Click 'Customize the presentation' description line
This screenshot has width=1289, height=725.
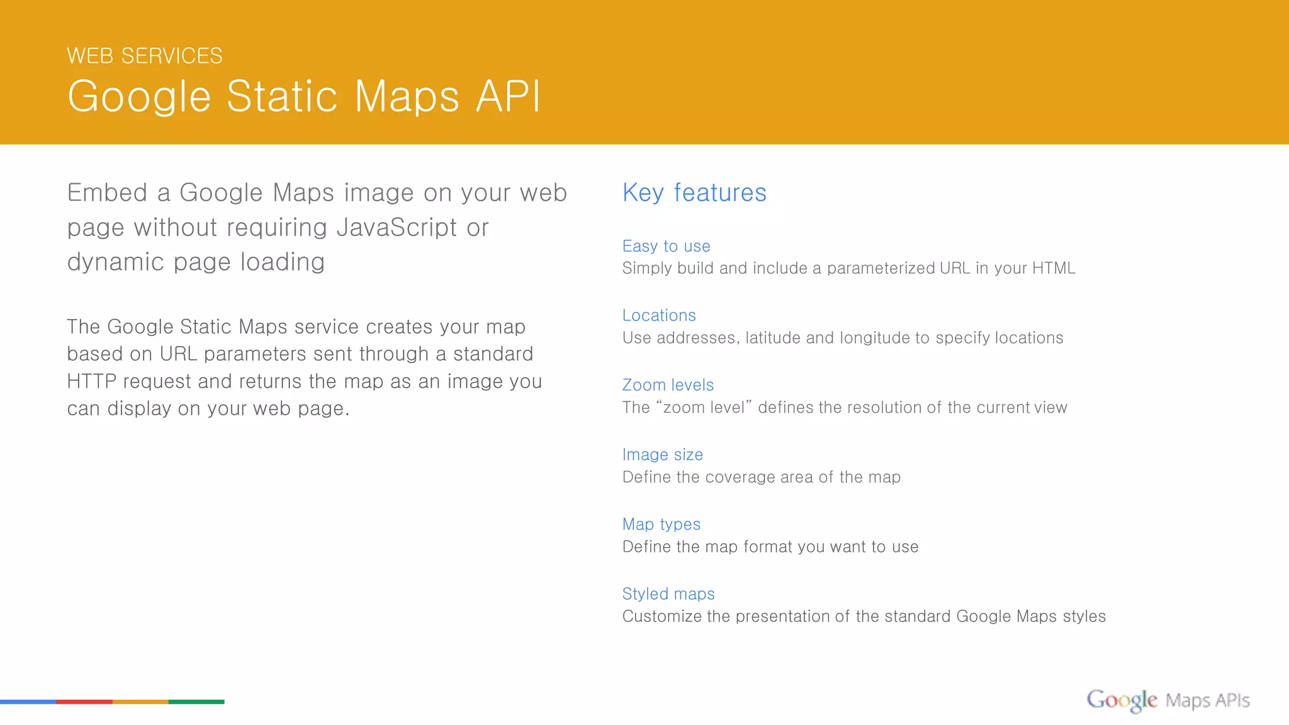864,616
